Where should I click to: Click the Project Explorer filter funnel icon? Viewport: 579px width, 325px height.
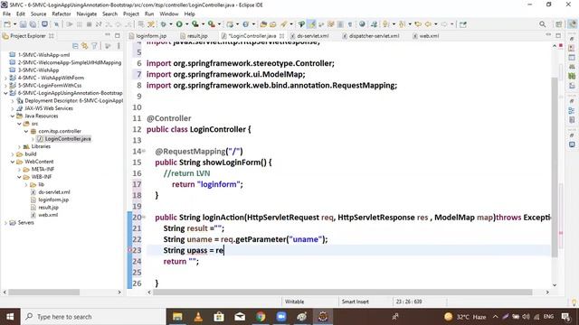pos(94,46)
